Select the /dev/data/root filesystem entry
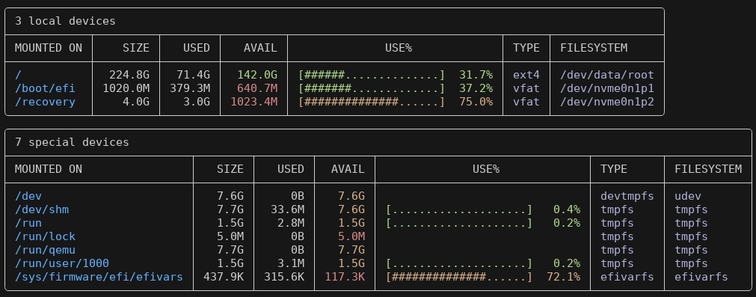This screenshot has height=297, width=756. 607,76
